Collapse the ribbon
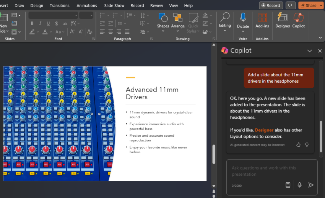The image size is (325, 198). pos(320,38)
